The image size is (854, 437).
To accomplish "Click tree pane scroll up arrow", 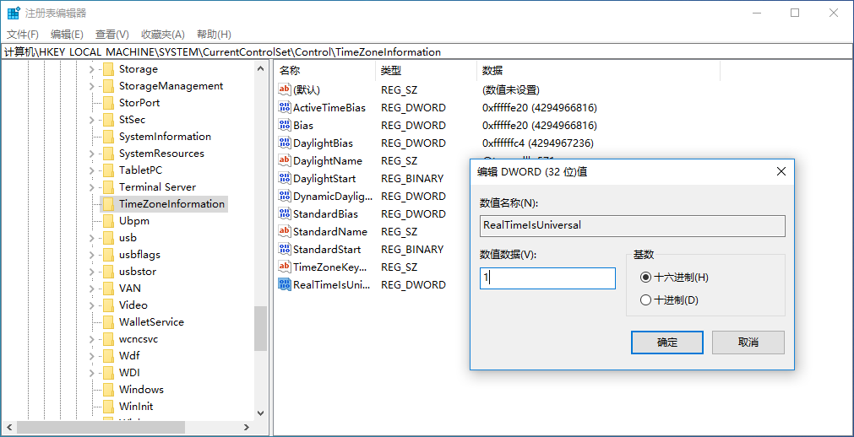I will click(260, 67).
